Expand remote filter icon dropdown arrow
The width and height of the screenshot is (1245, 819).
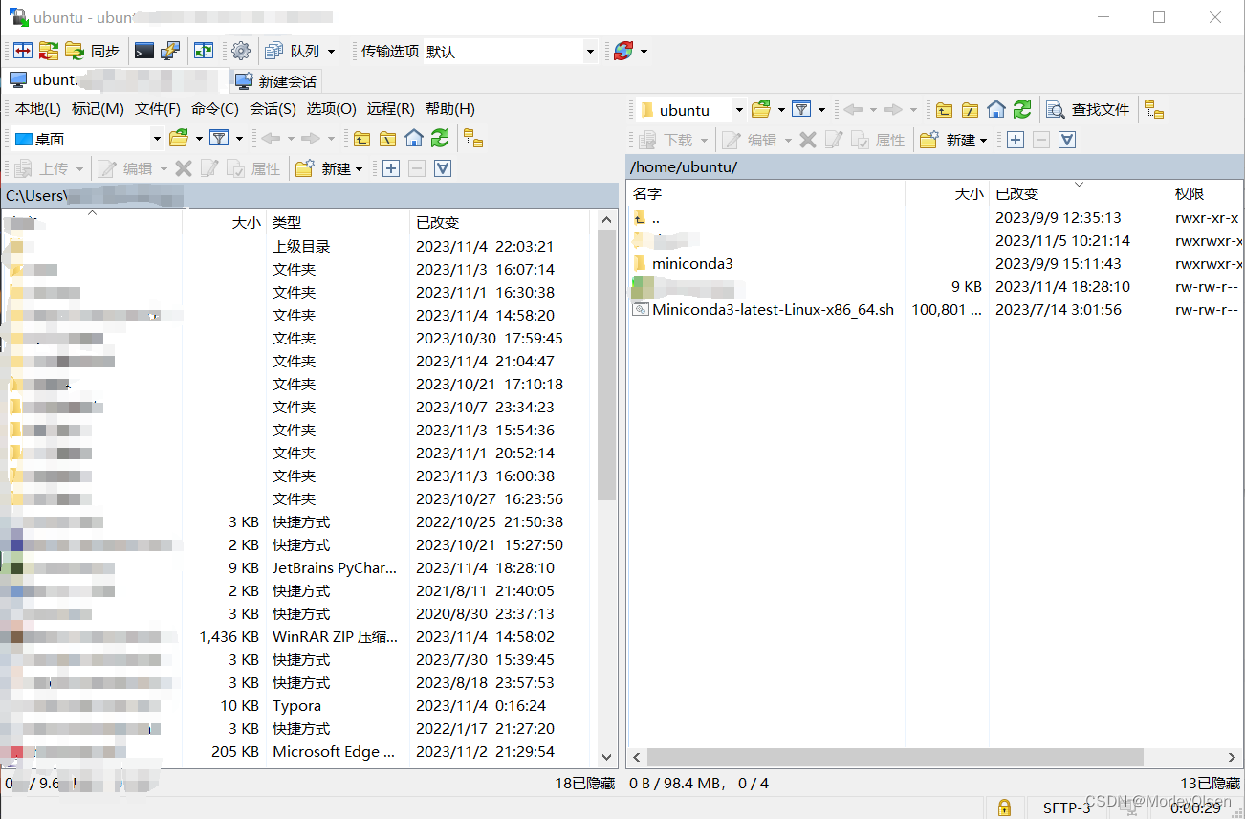point(821,110)
